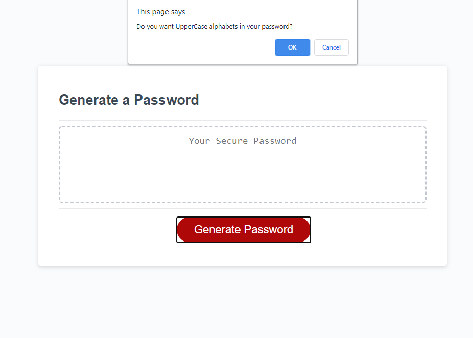Click the UpperCase question text in dialog

click(x=215, y=26)
